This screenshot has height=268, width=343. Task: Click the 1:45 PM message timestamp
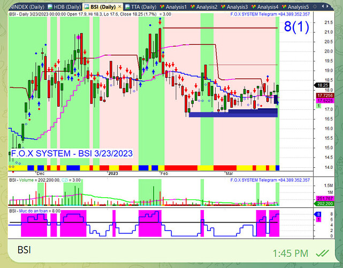pos(291,254)
